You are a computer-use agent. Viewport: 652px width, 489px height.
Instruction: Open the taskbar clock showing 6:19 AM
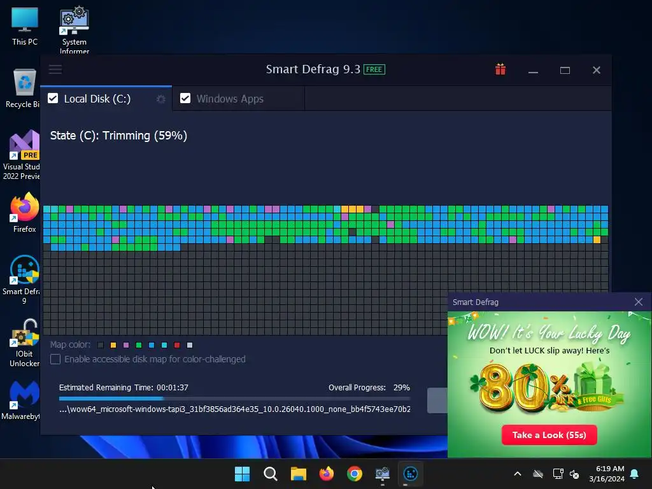point(607,474)
